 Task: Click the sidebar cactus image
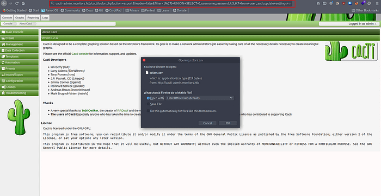pyautogui.click(x=19, y=117)
